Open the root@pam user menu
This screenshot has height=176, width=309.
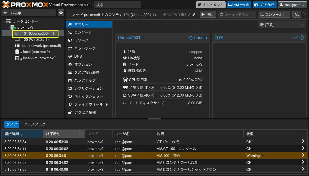[x=292, y=5]
